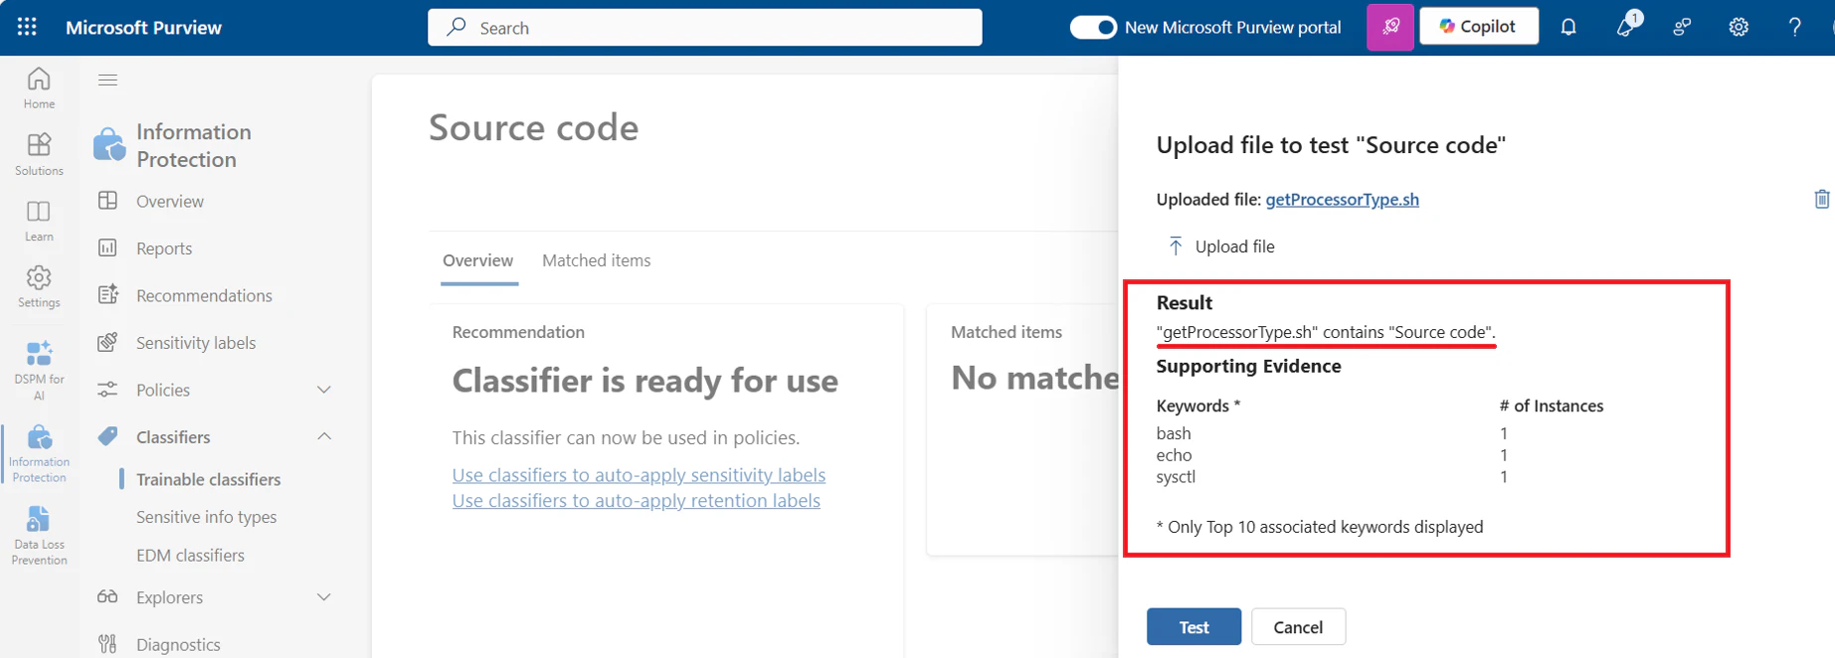Open auto-apply retention labels link
This screenshot has height=658, width=1835.
point(636,501)
